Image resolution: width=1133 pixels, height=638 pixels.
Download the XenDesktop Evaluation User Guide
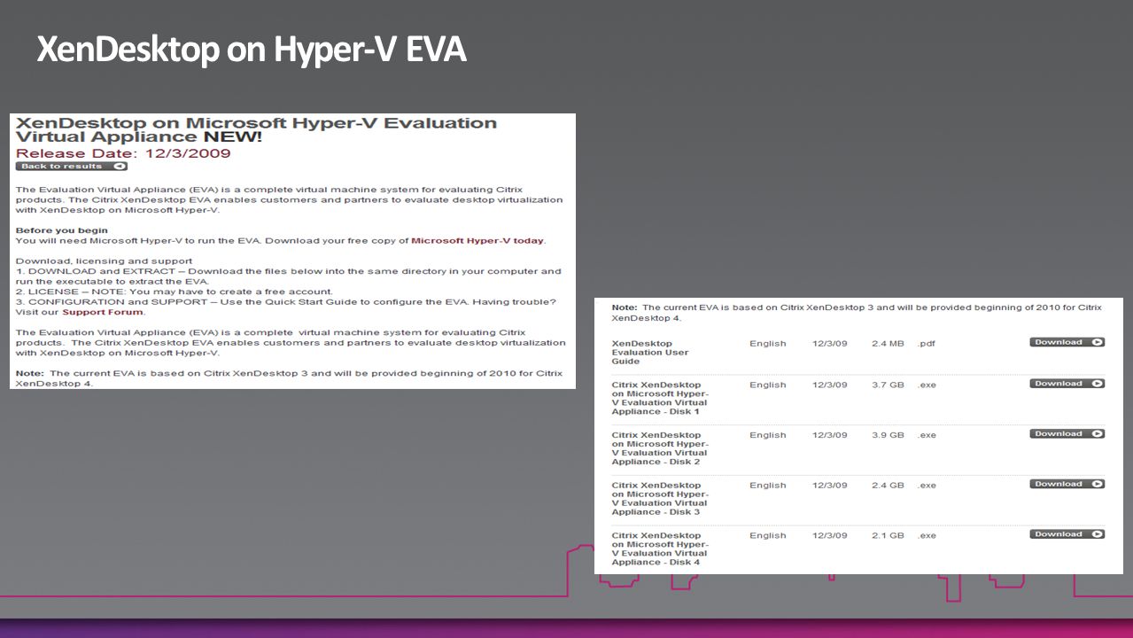click(1067, 342)
